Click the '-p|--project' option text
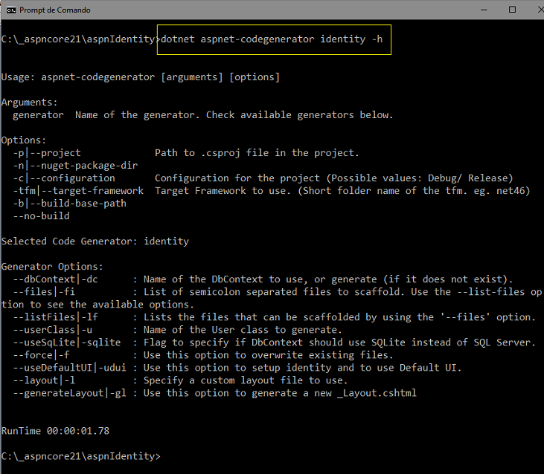 (47, 153)
